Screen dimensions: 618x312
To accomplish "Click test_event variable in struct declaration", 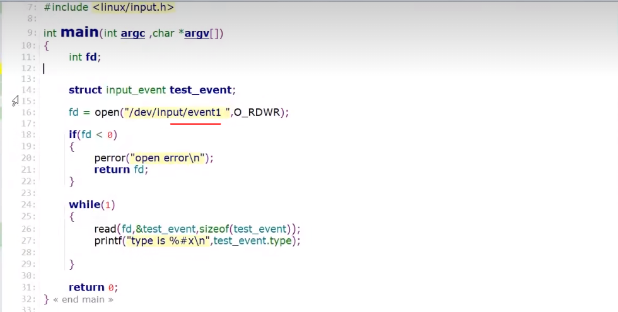I will (201, 90).
